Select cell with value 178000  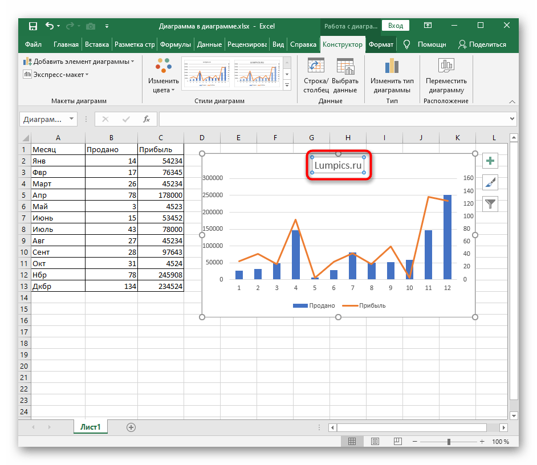click(x=161, y=195)
